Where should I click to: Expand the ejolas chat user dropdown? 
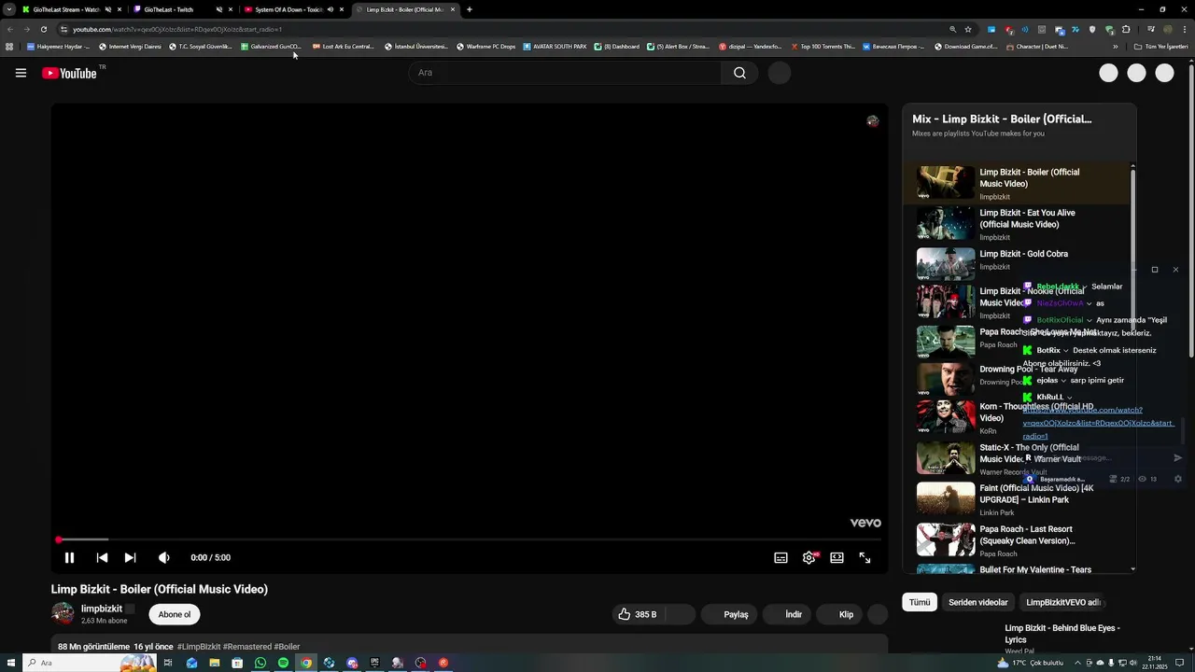point(1063,381)
